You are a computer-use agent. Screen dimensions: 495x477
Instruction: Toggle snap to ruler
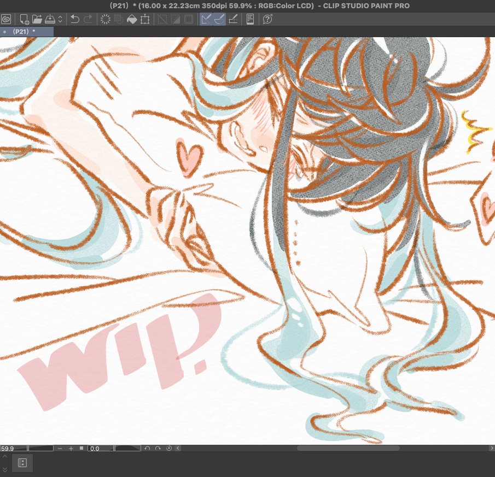(x=206, y=19)
